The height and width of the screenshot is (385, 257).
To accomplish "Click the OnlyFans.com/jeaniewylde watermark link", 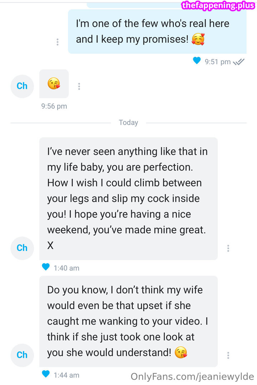I will (192, 376).
